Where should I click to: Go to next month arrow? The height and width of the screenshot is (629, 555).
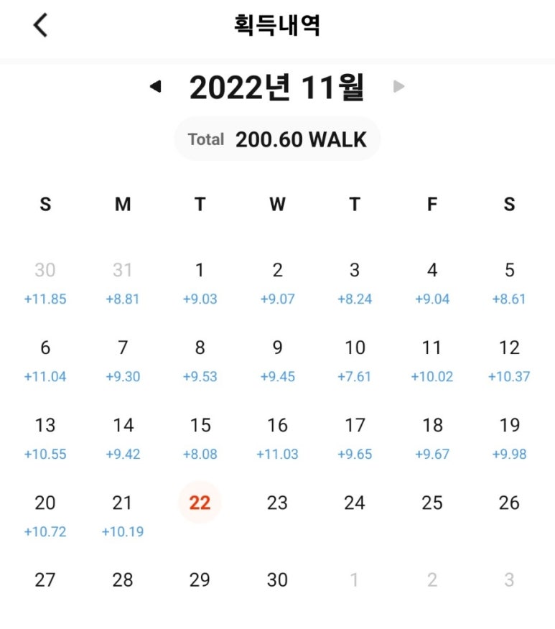pos(398,86)
